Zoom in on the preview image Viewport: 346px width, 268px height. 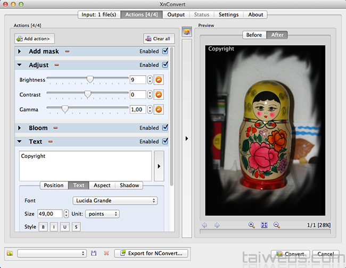click(252, 225)
